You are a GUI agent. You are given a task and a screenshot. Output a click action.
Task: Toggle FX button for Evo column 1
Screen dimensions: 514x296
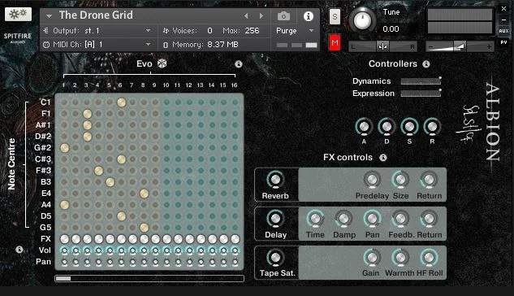click(65, 239)
